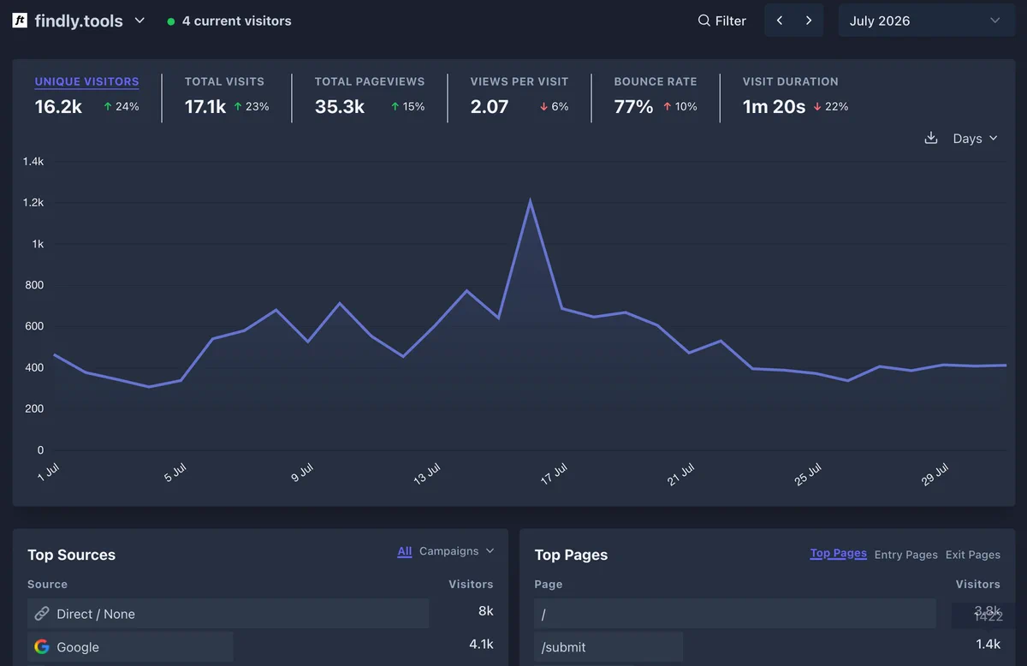Click the 2.07 views per visit value
The width and height of the screenshot is (1027, 666).
tap(490, 107)
